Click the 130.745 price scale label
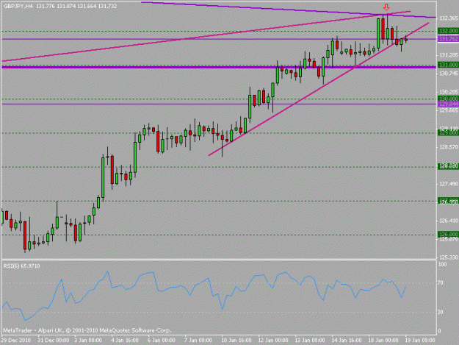 pos(449,74)
